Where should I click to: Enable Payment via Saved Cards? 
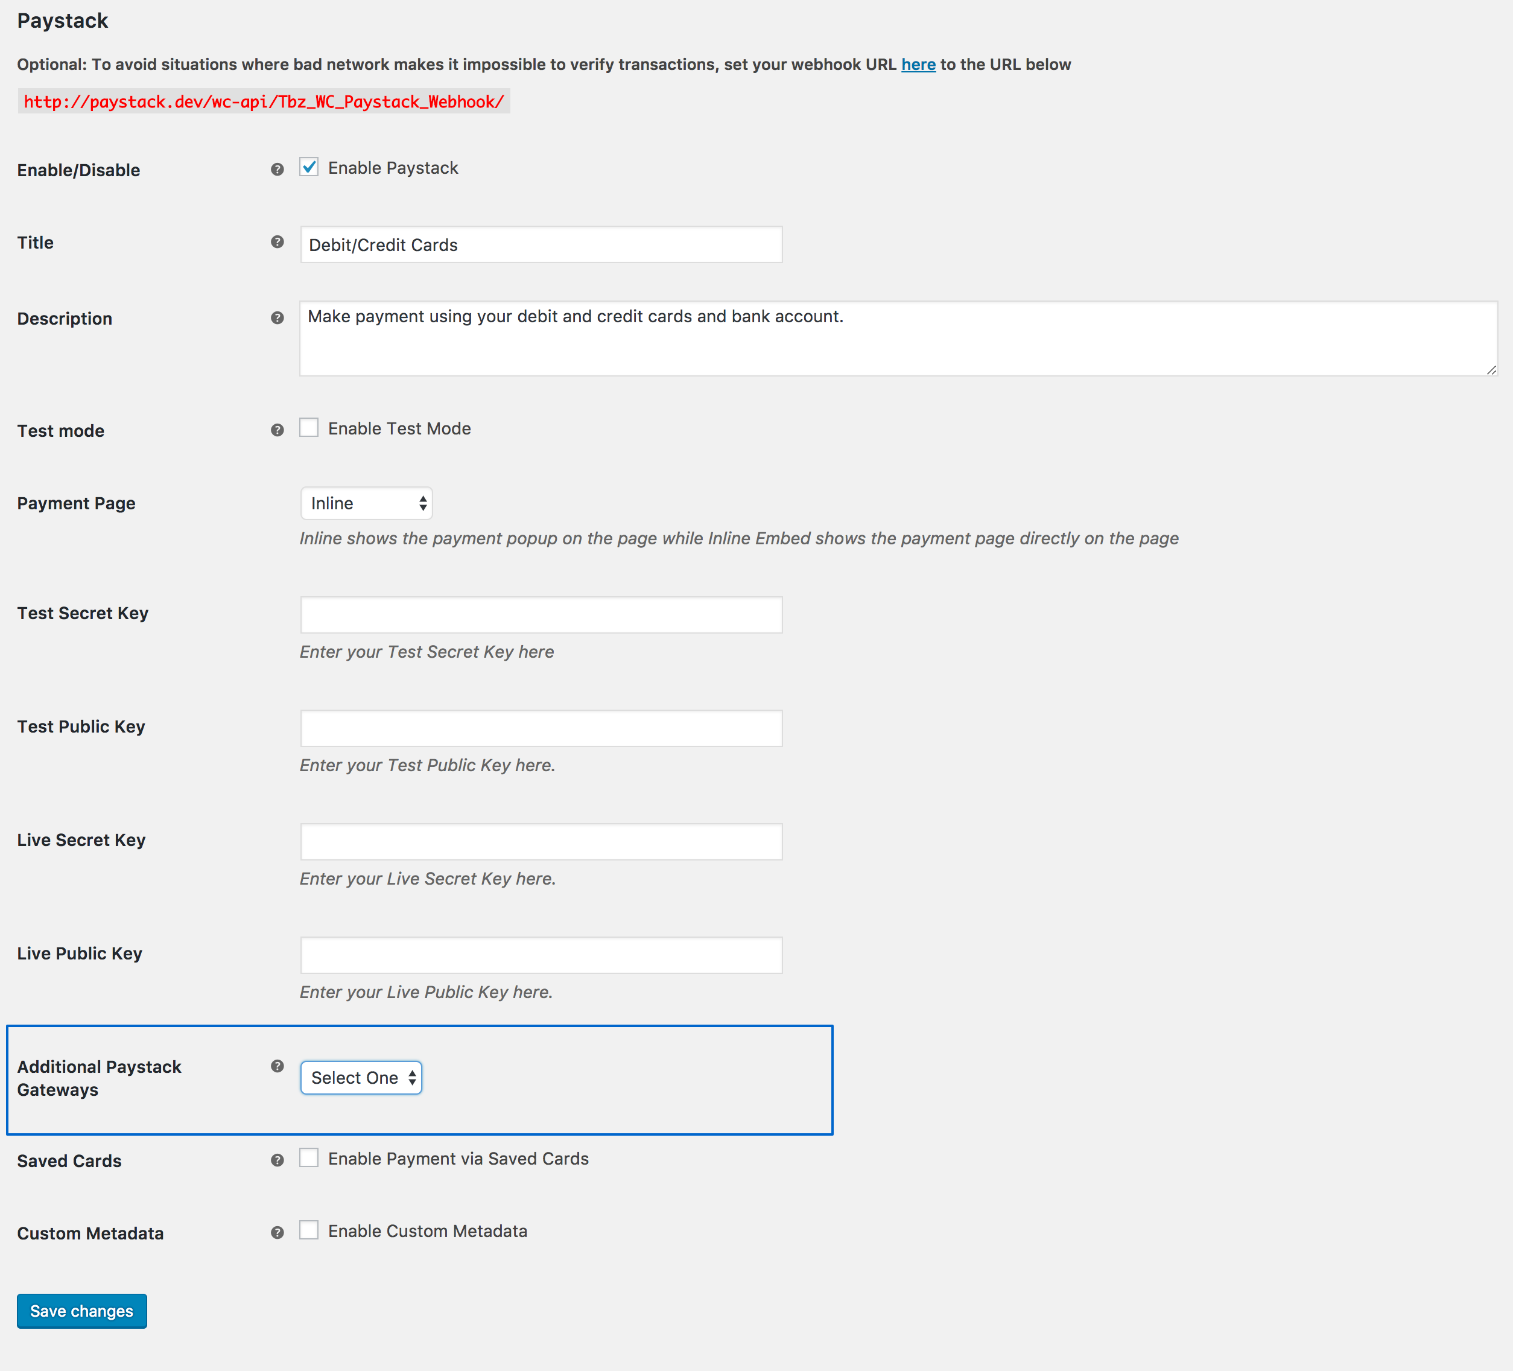(x=308, y=1158)
